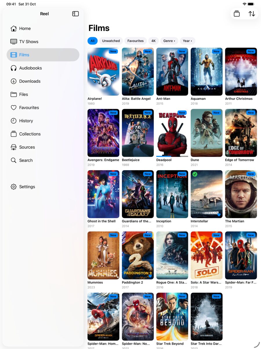Image resolution: width=261 pixels, height=349 pixels.
Task: Open the Avengers: Endgame poster
Action: 104,133
